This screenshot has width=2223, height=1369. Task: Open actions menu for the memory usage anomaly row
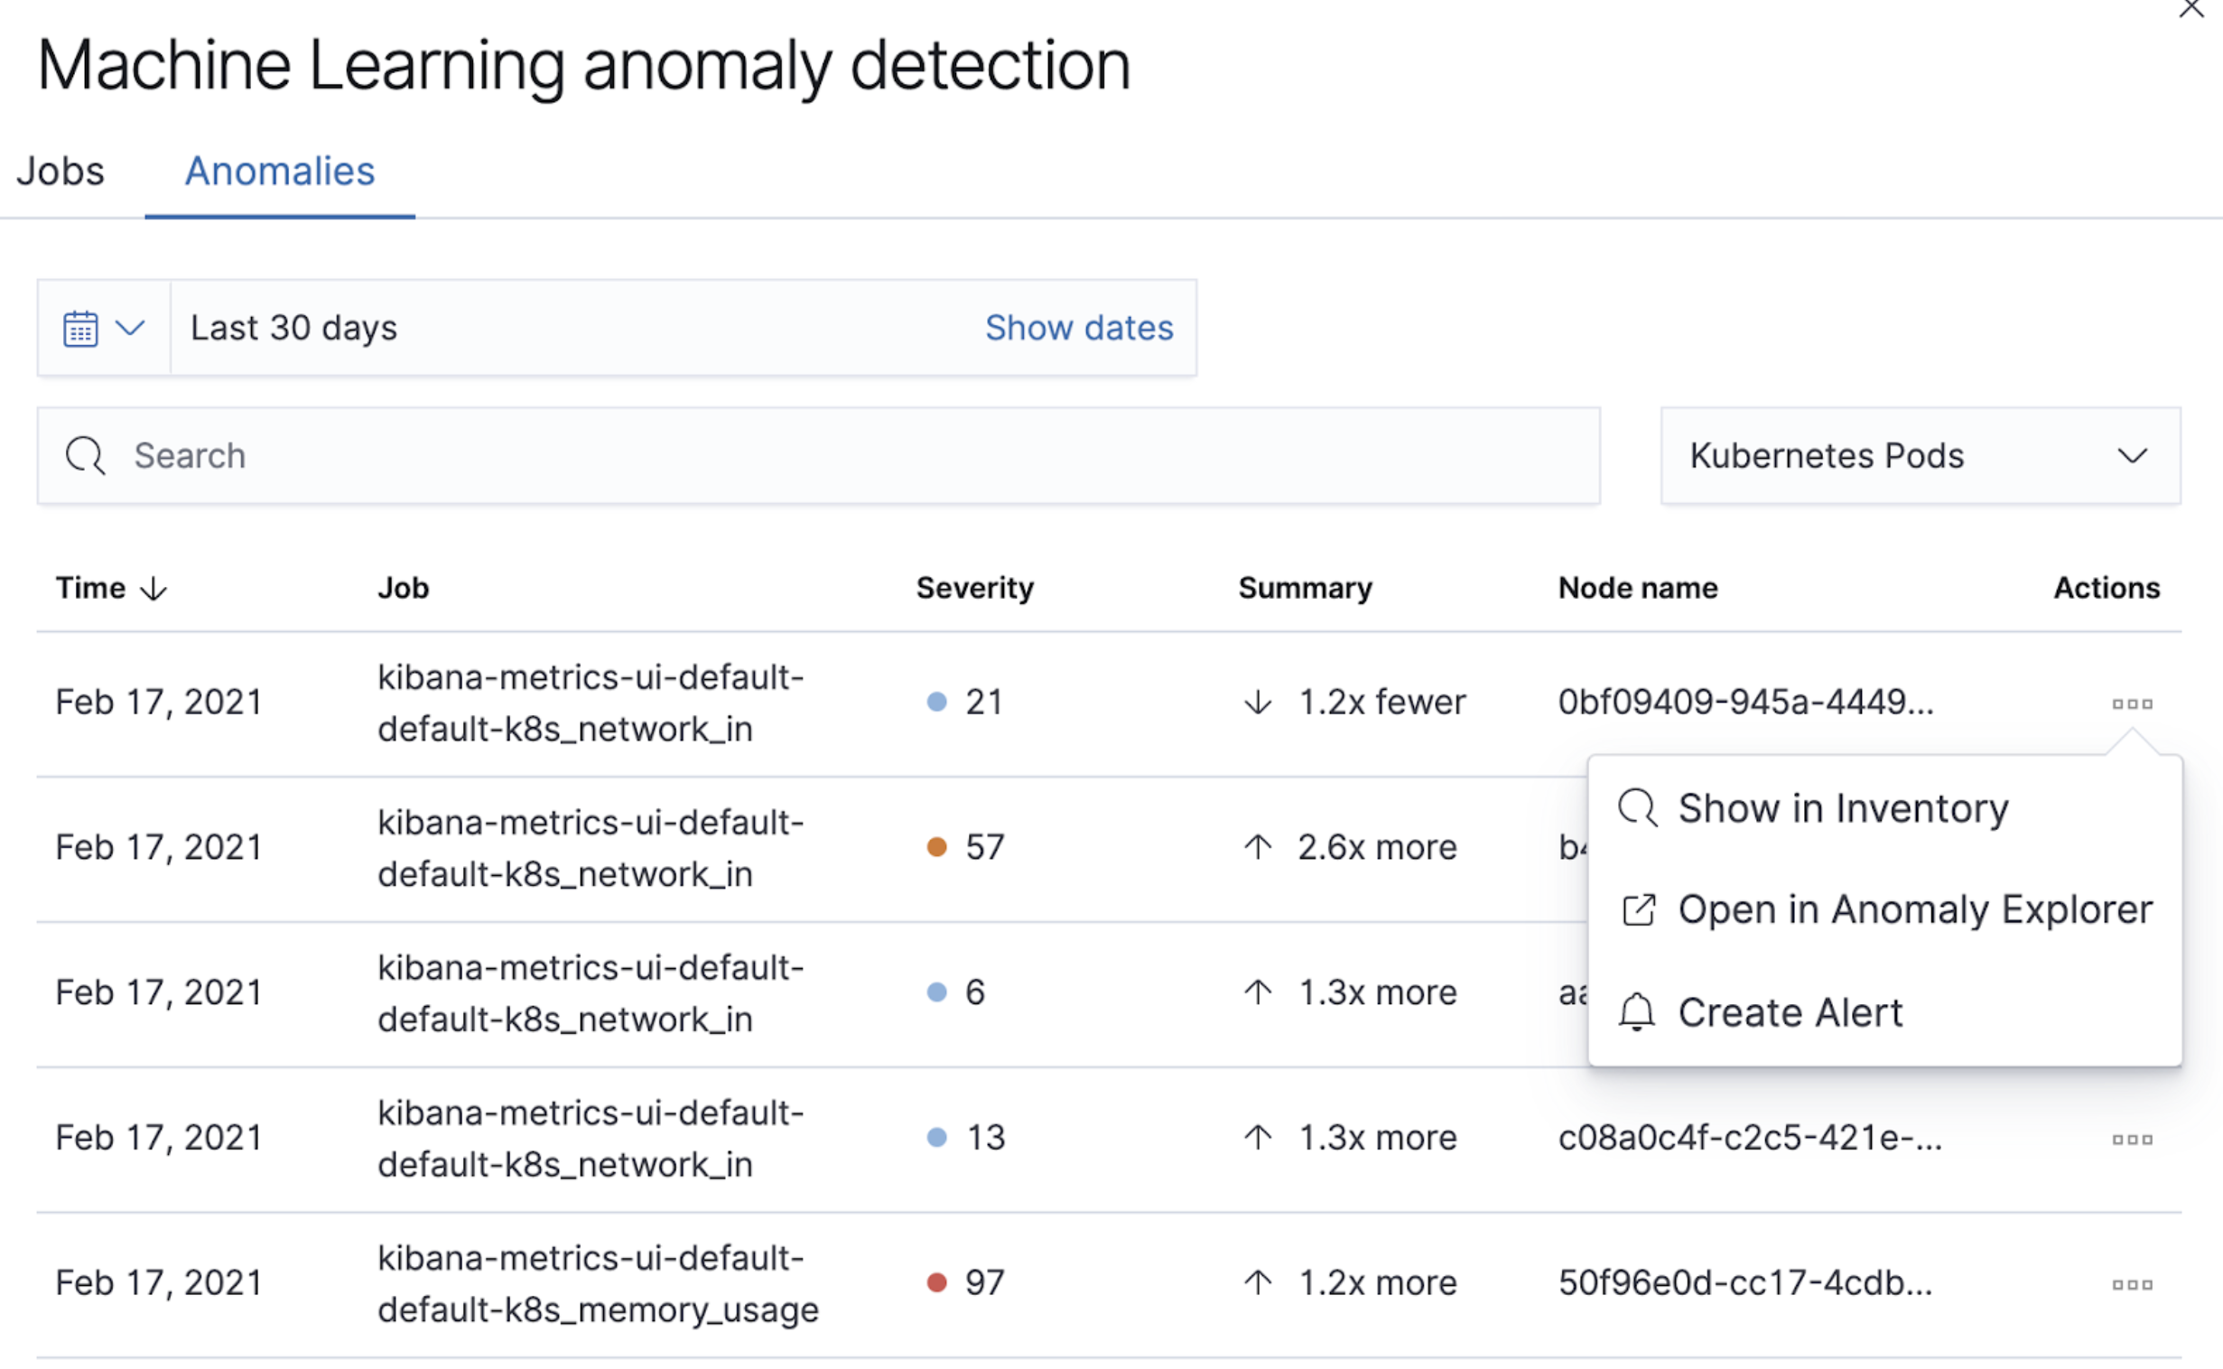(x=2134, y=1285)
